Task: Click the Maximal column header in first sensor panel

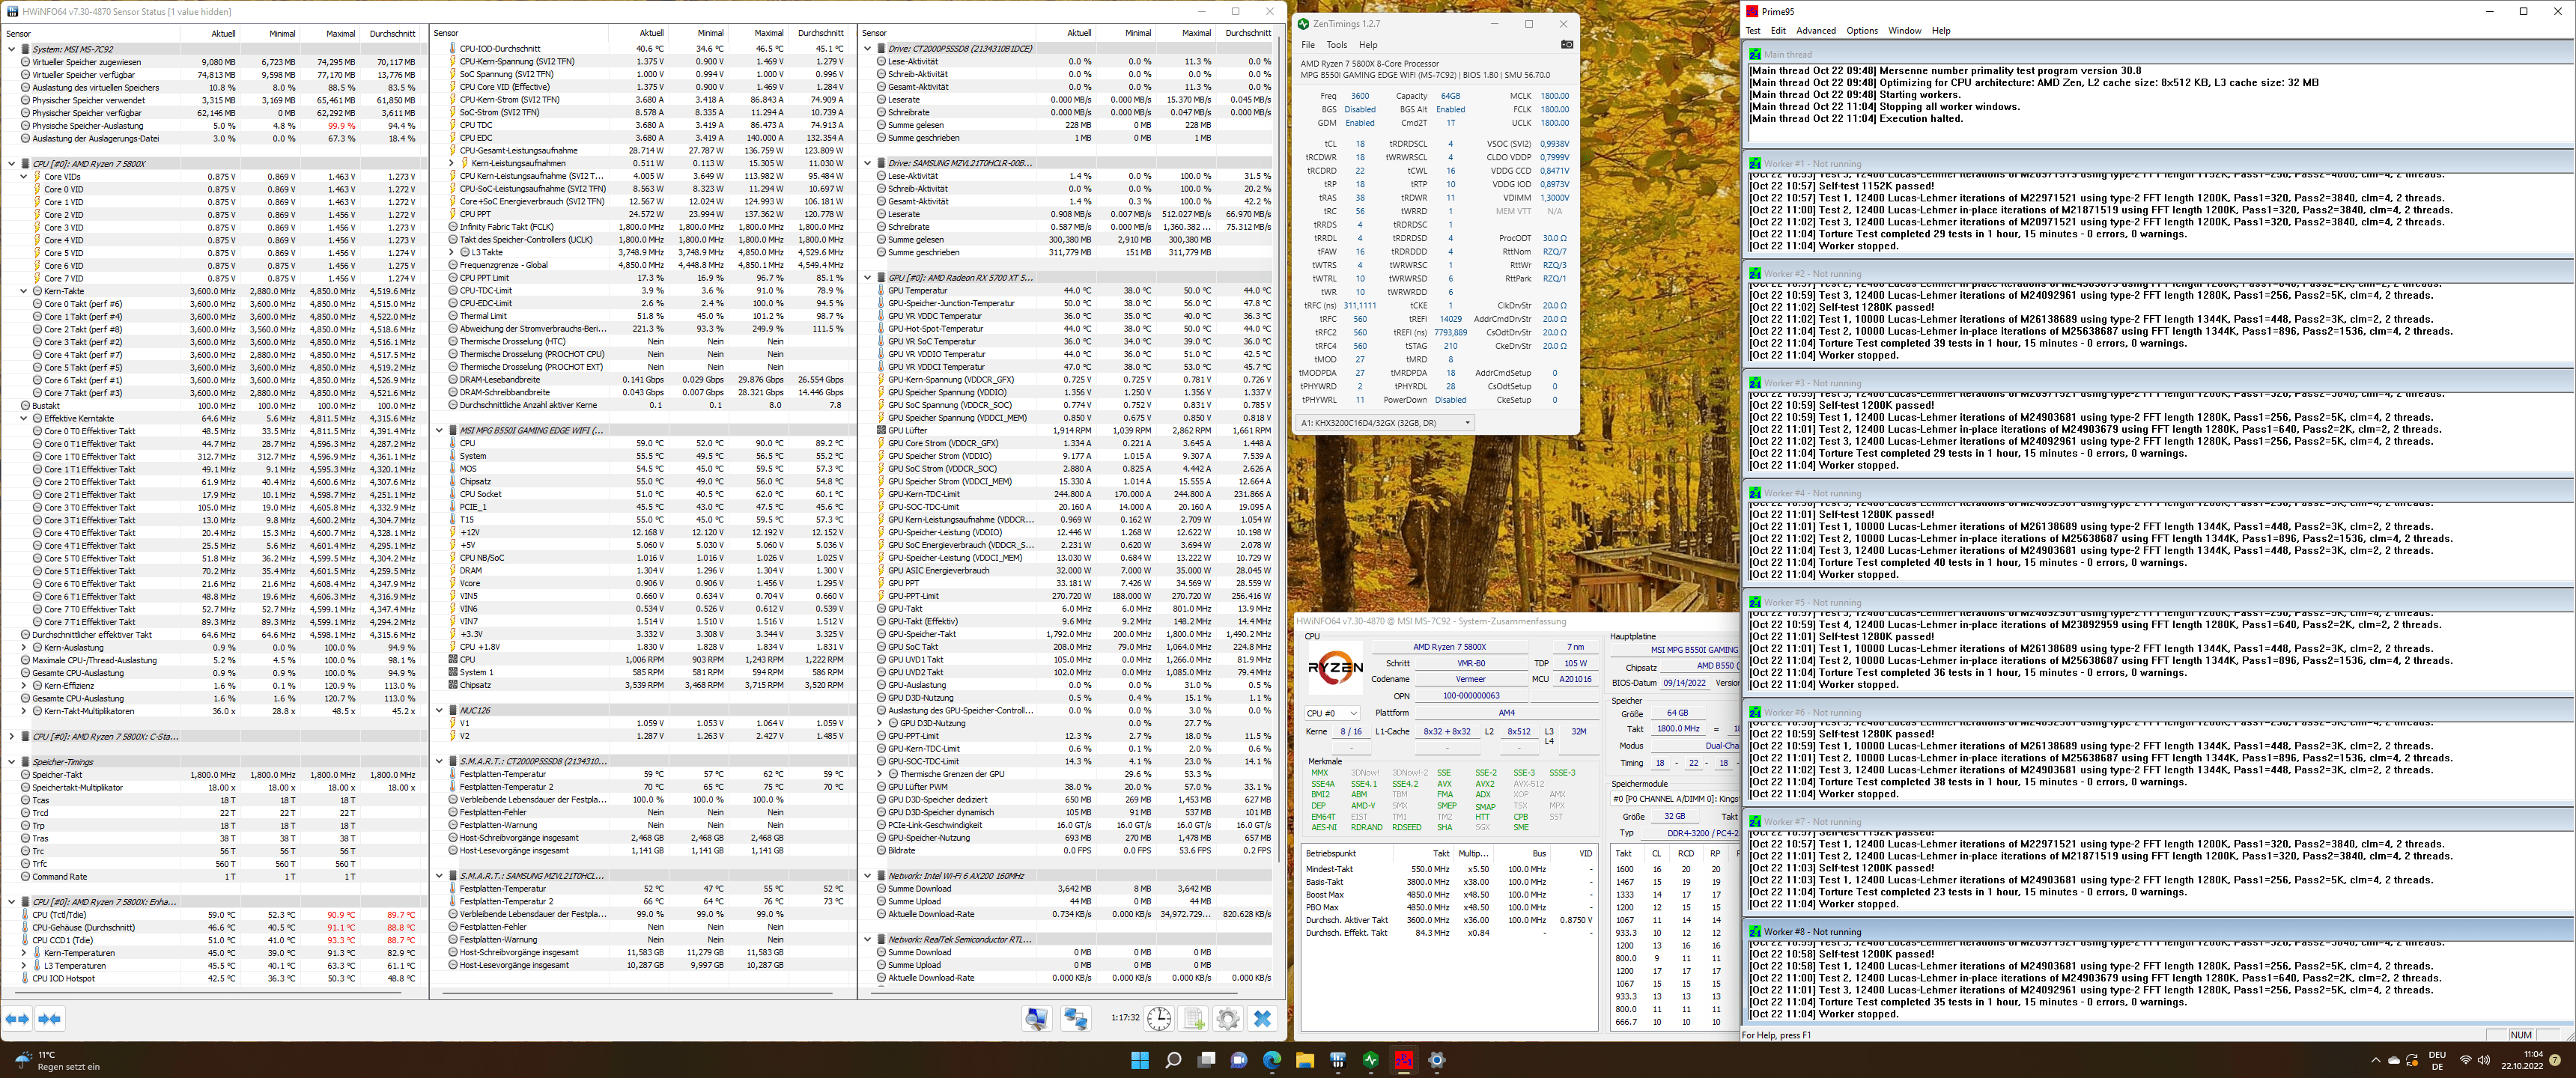Action: tap(330, 33)
